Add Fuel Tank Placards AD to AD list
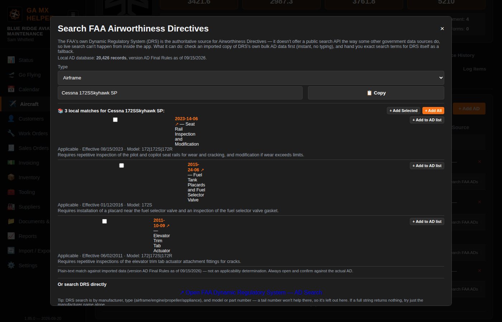 coord(427,166)
